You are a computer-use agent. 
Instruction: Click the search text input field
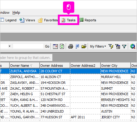click(28, 46)
